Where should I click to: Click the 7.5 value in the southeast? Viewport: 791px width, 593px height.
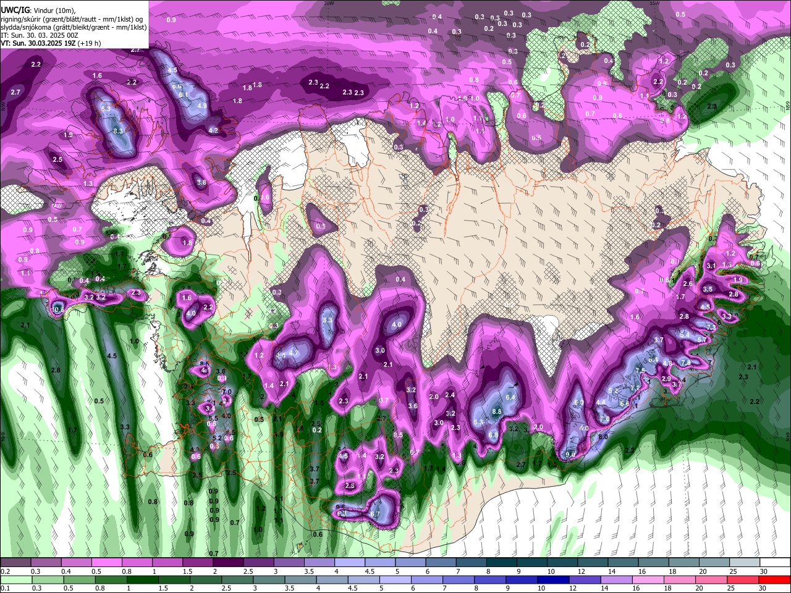click(x=640, y=371)
